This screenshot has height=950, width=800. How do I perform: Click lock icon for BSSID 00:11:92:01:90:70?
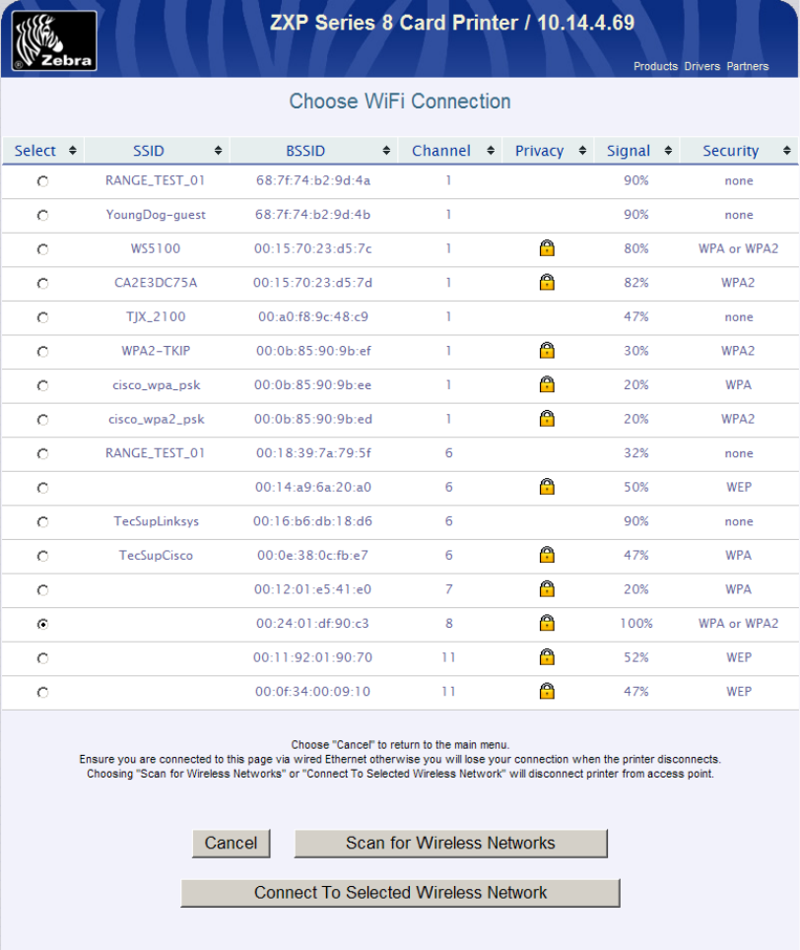(x=547, y=656)
